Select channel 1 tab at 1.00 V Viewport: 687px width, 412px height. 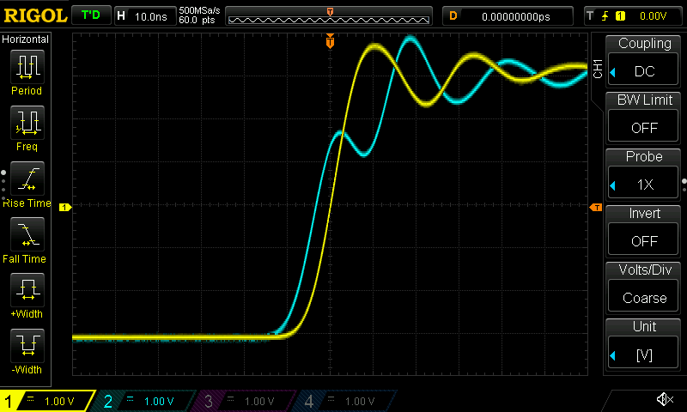tap(48, 401)
